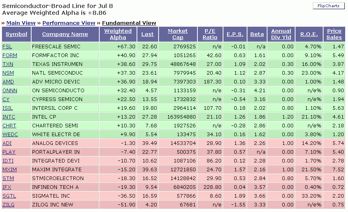
Task: Sort by P/E Ratio column
Action: (210, 34)
